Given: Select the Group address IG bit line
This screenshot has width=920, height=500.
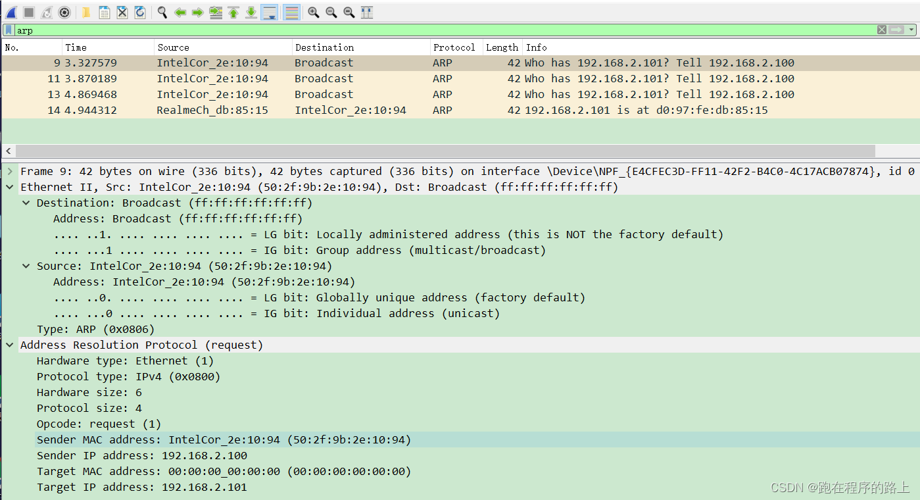Looking at the screenshot, I should click(299, 250).
